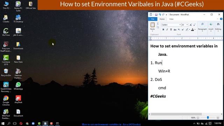Click the Camtasia 2019 desktop icon

tap(6, 60)
